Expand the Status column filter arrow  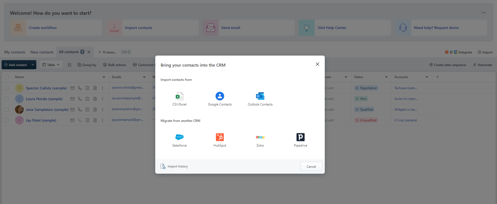pos(386,77)
